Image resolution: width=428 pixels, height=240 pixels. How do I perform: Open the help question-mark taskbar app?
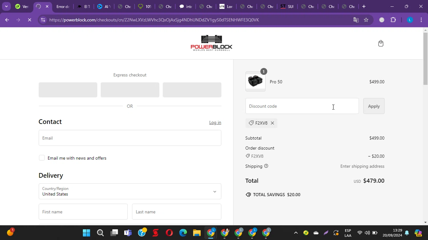point(142,233)
